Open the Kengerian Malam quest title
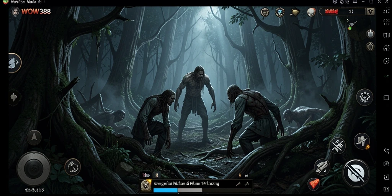 coord(186,183)
